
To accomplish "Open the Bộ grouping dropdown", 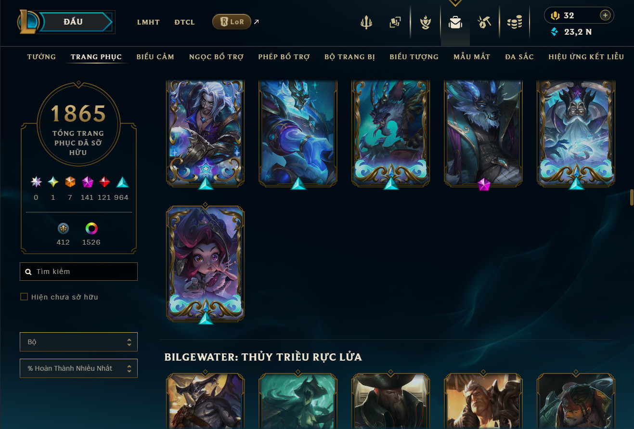I will 78,342.
